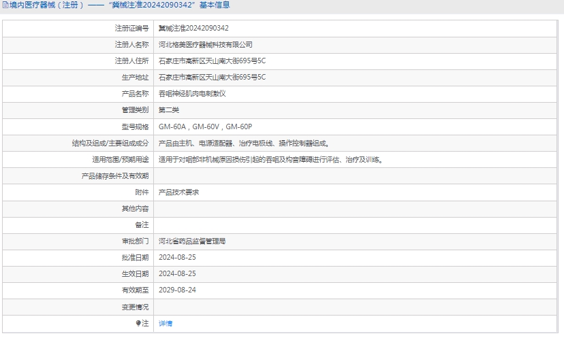This screenshot has width=564, height=338.
Task: Open the 详情 details link
Action: coord(166,323)
